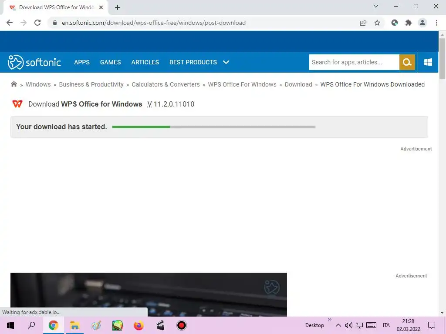Screen dimensions: 446x334
Task: Expand the Desktop toolbar chevron
Action: coord(329,320)
